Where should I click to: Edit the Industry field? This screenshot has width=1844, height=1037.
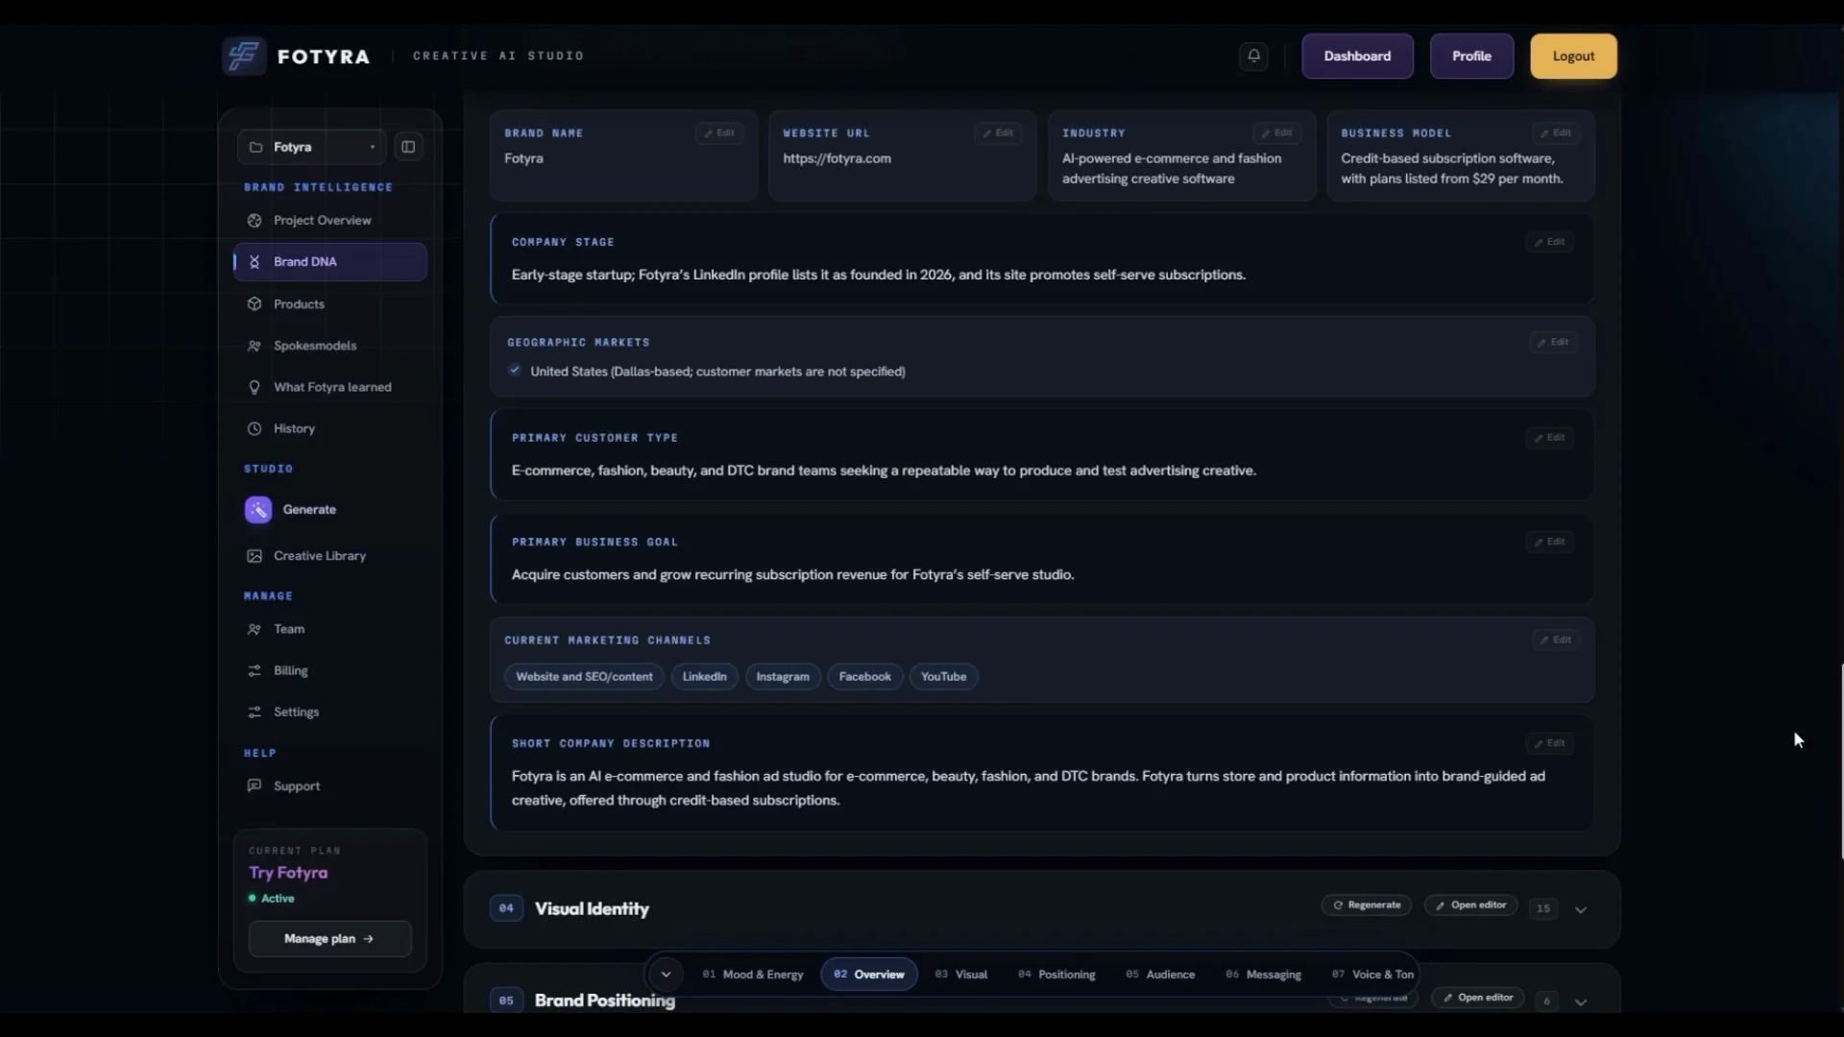click(1277, 133)
